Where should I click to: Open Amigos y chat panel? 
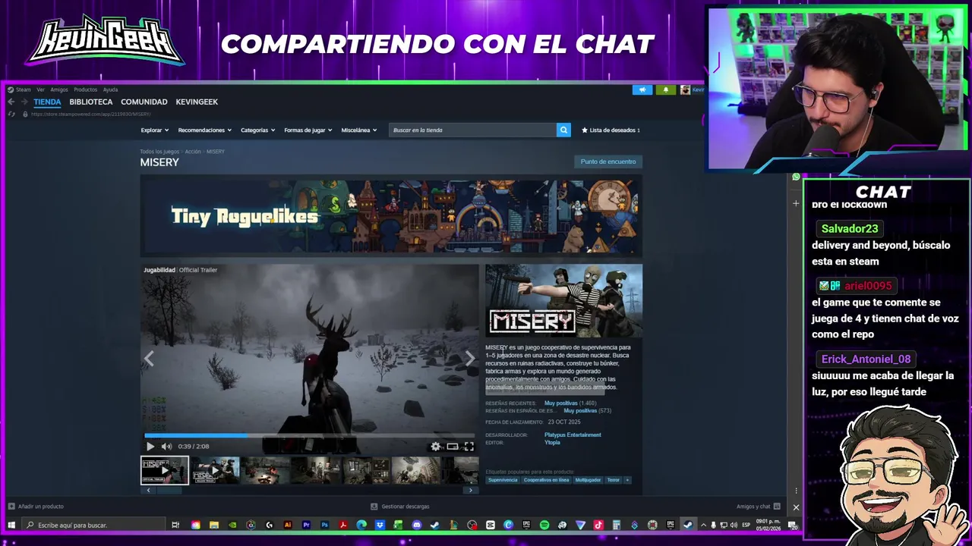[757, 506]
